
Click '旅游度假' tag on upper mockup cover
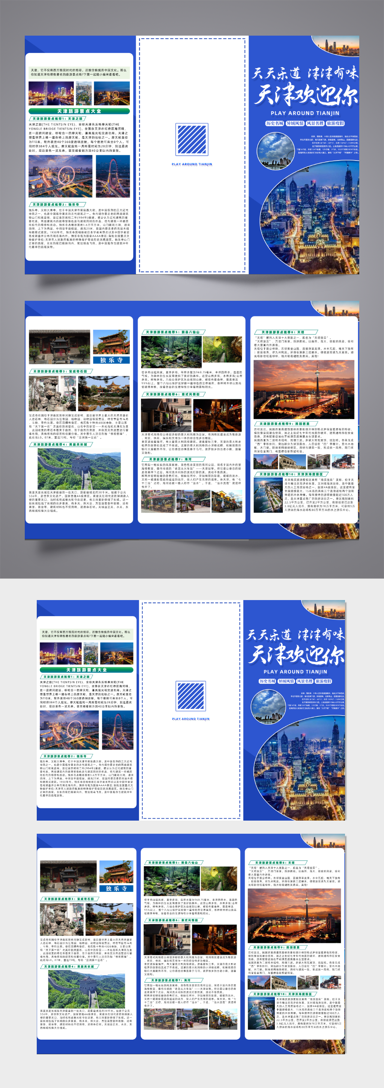[x=335, y=123]
